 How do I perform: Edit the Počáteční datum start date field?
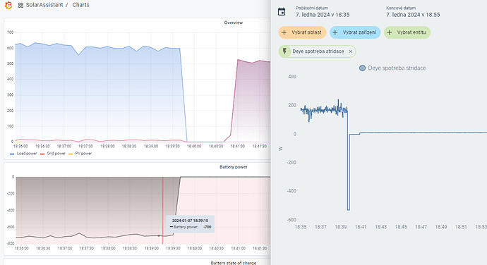click(x=323, y=12)
